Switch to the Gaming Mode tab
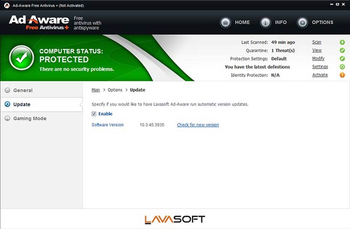Image resolution: width=350 pixels, height=229 pixels. pyautogui.click(x=42, y=119)
